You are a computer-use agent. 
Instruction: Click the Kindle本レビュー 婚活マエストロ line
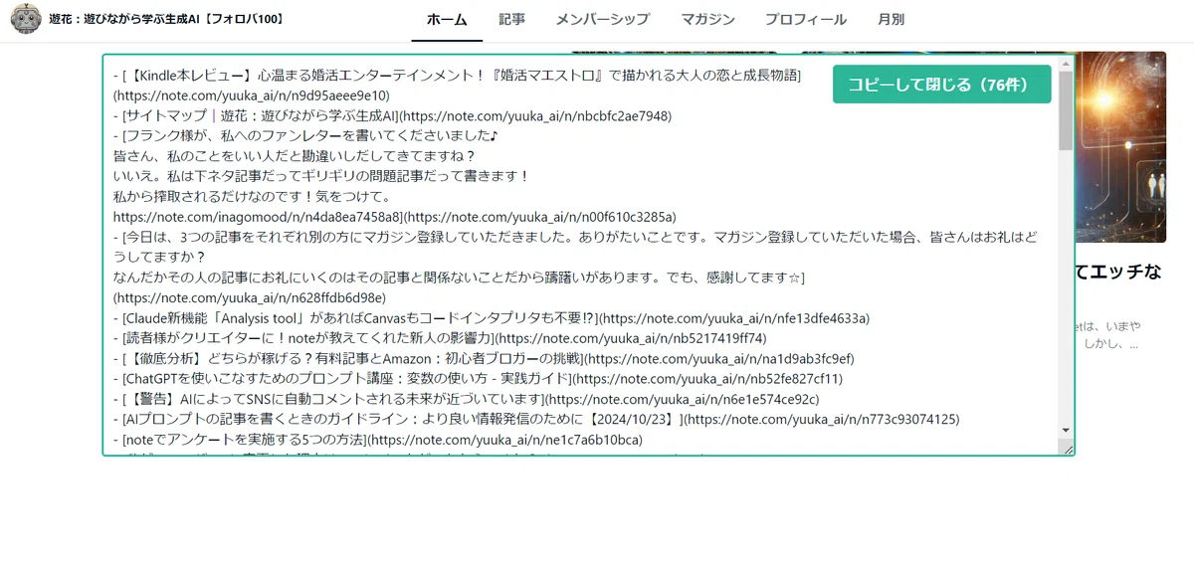click(x=458, y=76)
